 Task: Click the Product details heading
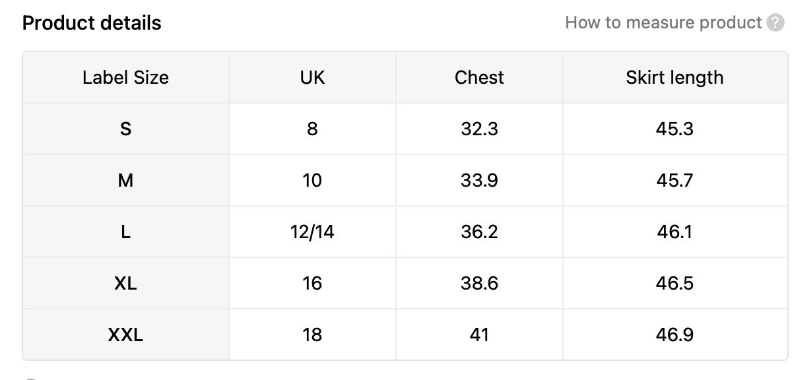point(92,23)
